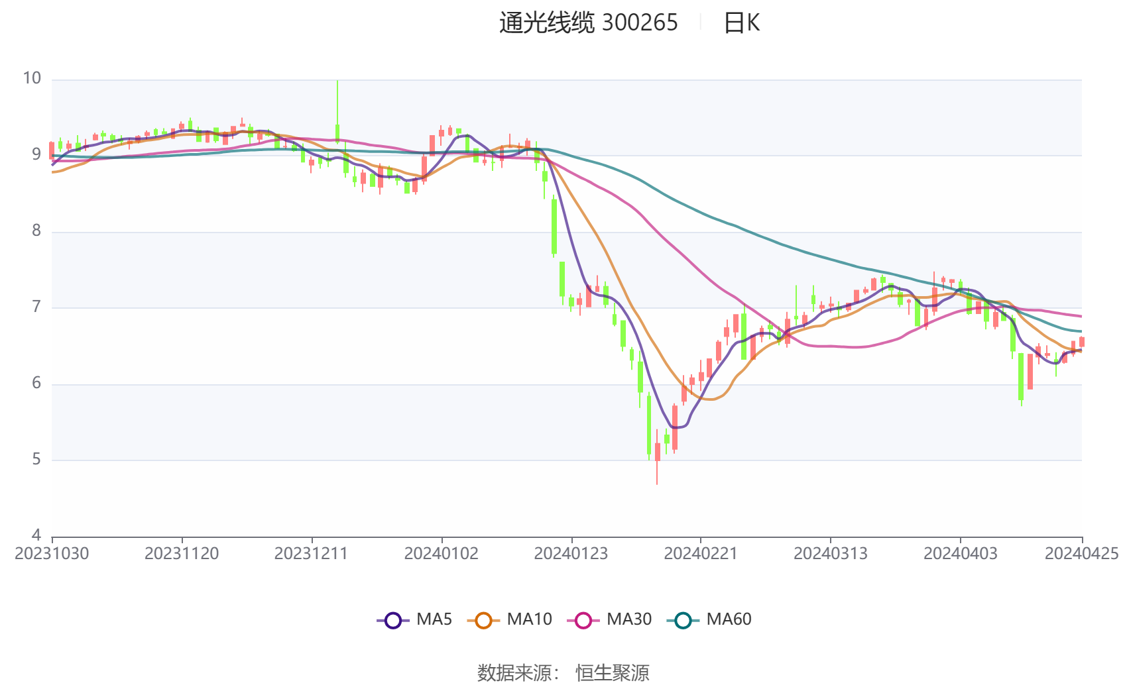Toggle the MA60 legend series
The image size is (1127, 685).
[x=709, y=620]
